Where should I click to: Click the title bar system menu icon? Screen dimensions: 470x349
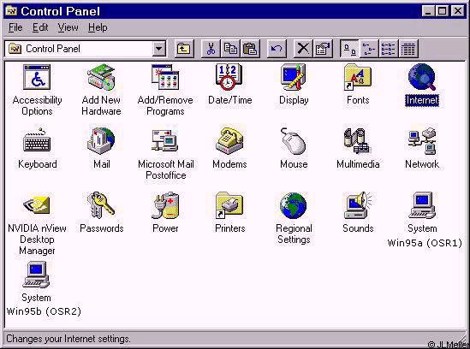tap(11, 11)
